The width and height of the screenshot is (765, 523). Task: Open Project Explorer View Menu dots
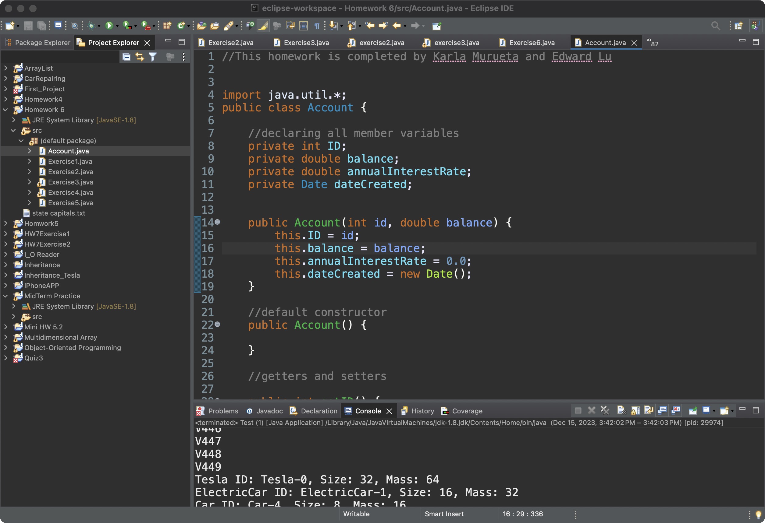click(183, 57)
